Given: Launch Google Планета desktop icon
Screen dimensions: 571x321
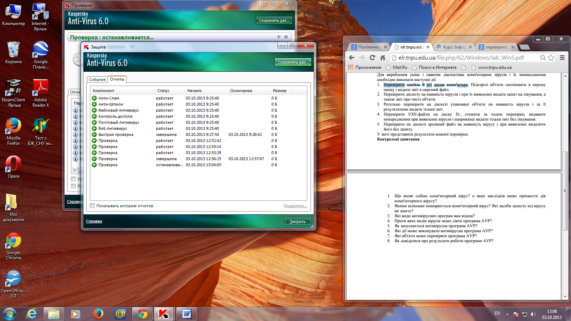Looking at the screenshot, I should pyautogui.click(x=41, y=55).
